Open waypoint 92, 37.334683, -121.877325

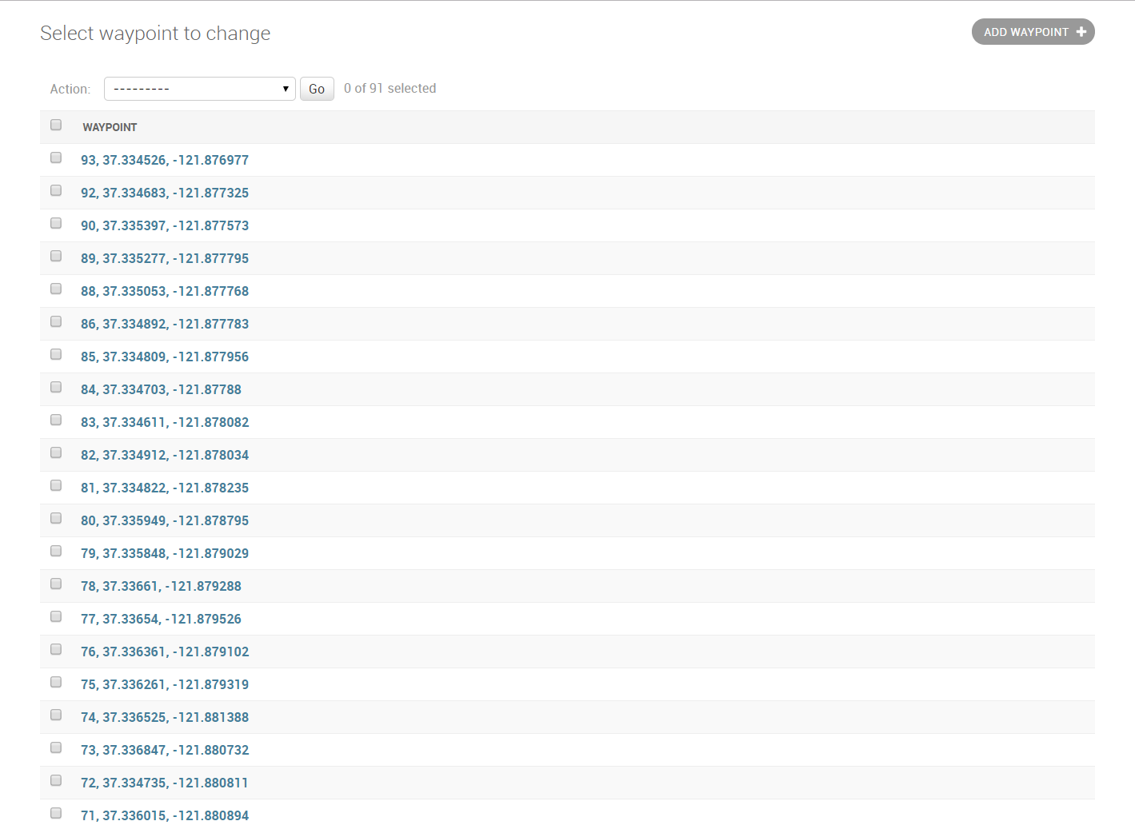point(165,193)
